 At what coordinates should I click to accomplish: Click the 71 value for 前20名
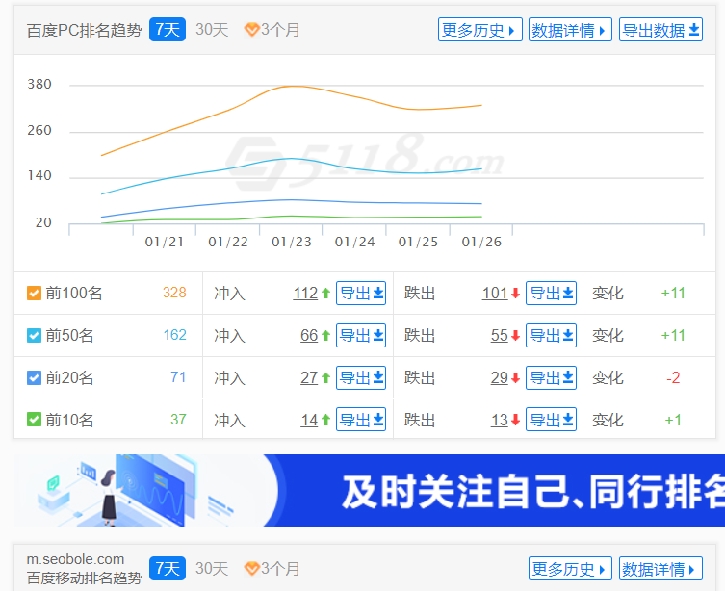point(178,377)
